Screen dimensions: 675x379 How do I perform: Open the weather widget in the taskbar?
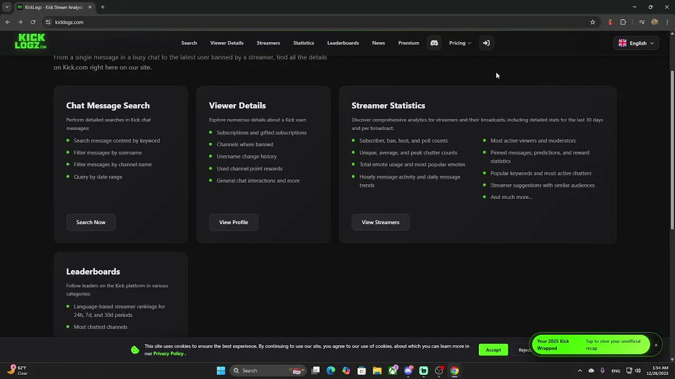(x=18, y=371)
